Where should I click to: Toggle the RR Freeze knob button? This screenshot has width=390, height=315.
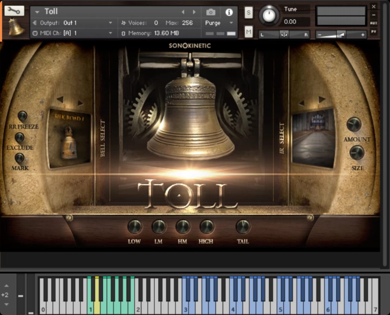pyautogui.click(x=22, y=116)
